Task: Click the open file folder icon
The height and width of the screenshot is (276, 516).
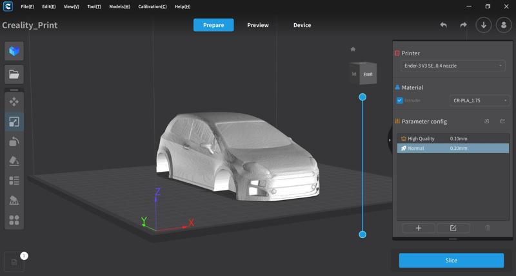Action: point(14,75)
